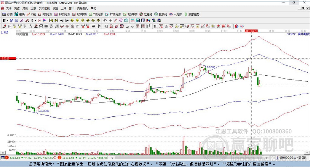Select the hand pan tool
The width and height of the screenshot is (310, 167).
pyautogui.click(x=105, y=20)
